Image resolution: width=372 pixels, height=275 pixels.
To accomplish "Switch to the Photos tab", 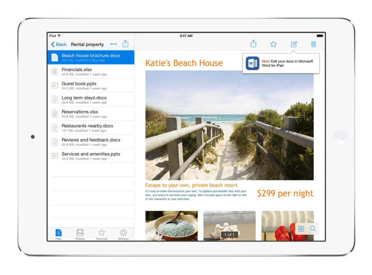I will coord(80,234).
